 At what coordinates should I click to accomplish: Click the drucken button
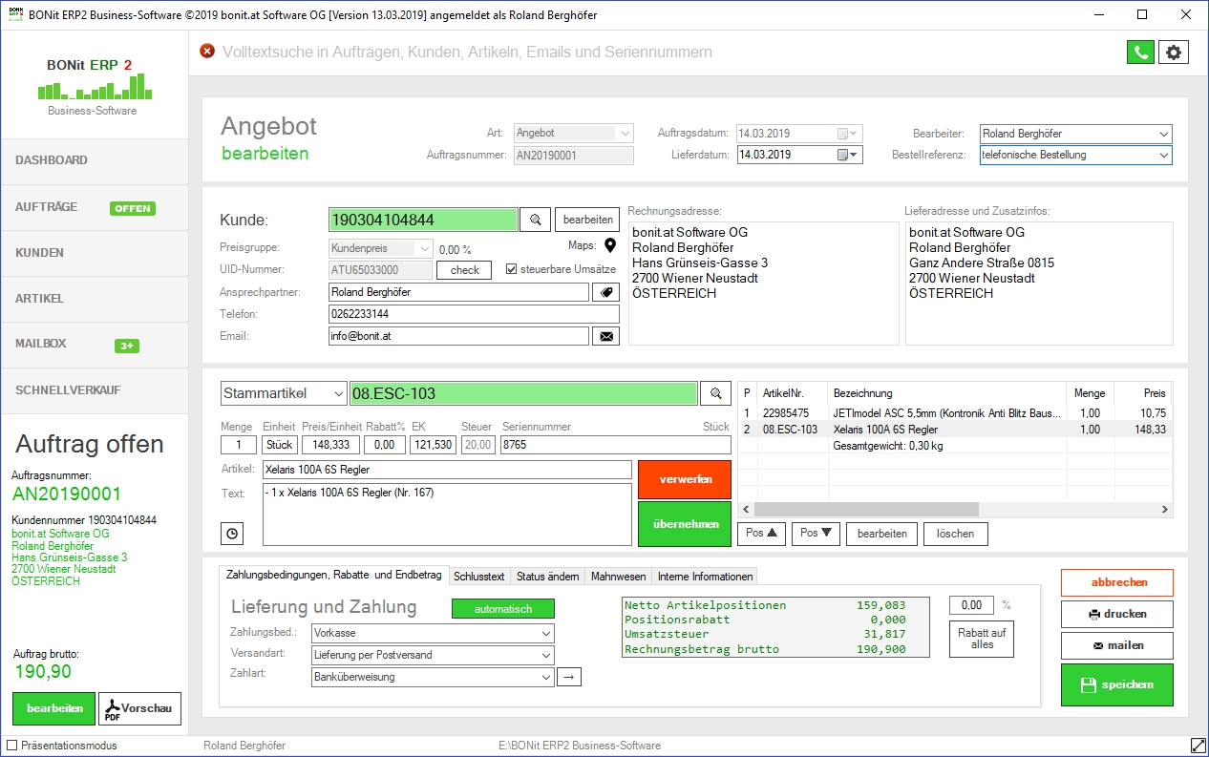1116,614
